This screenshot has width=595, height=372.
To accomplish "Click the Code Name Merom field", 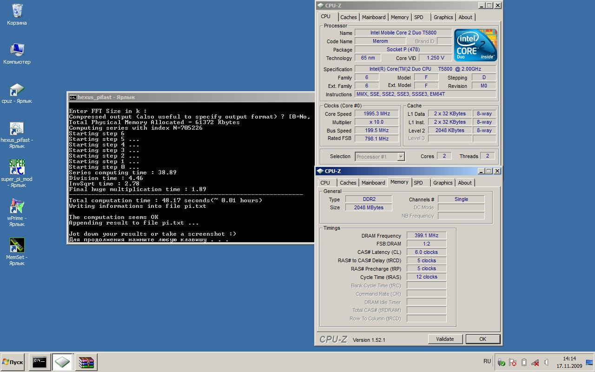I will [380, 41].
